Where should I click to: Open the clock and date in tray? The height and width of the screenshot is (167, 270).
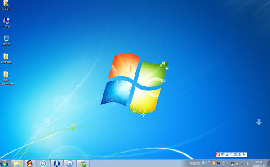pos(259,163)
